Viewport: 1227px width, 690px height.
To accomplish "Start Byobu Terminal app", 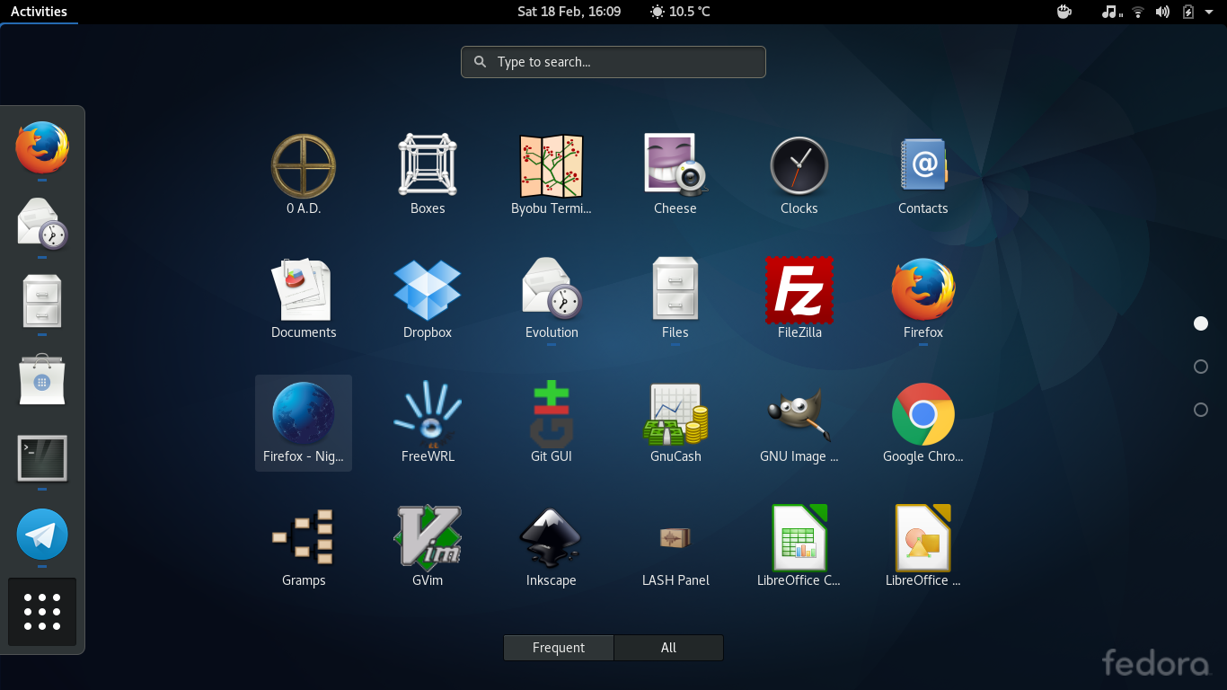I will point(552,166).
